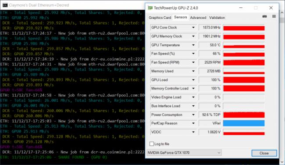Click the Claymore's Dual Ethereum+Decred title
This screenshot has height=165, width=285.
(x=39, y=5)
